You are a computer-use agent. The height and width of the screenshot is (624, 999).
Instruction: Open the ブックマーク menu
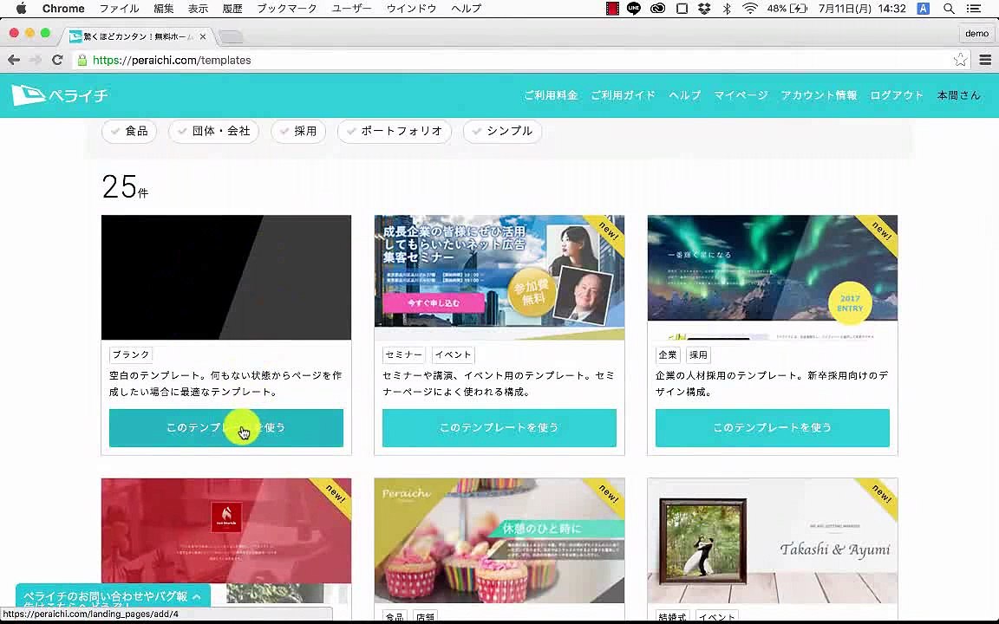[x=287, y=9]
